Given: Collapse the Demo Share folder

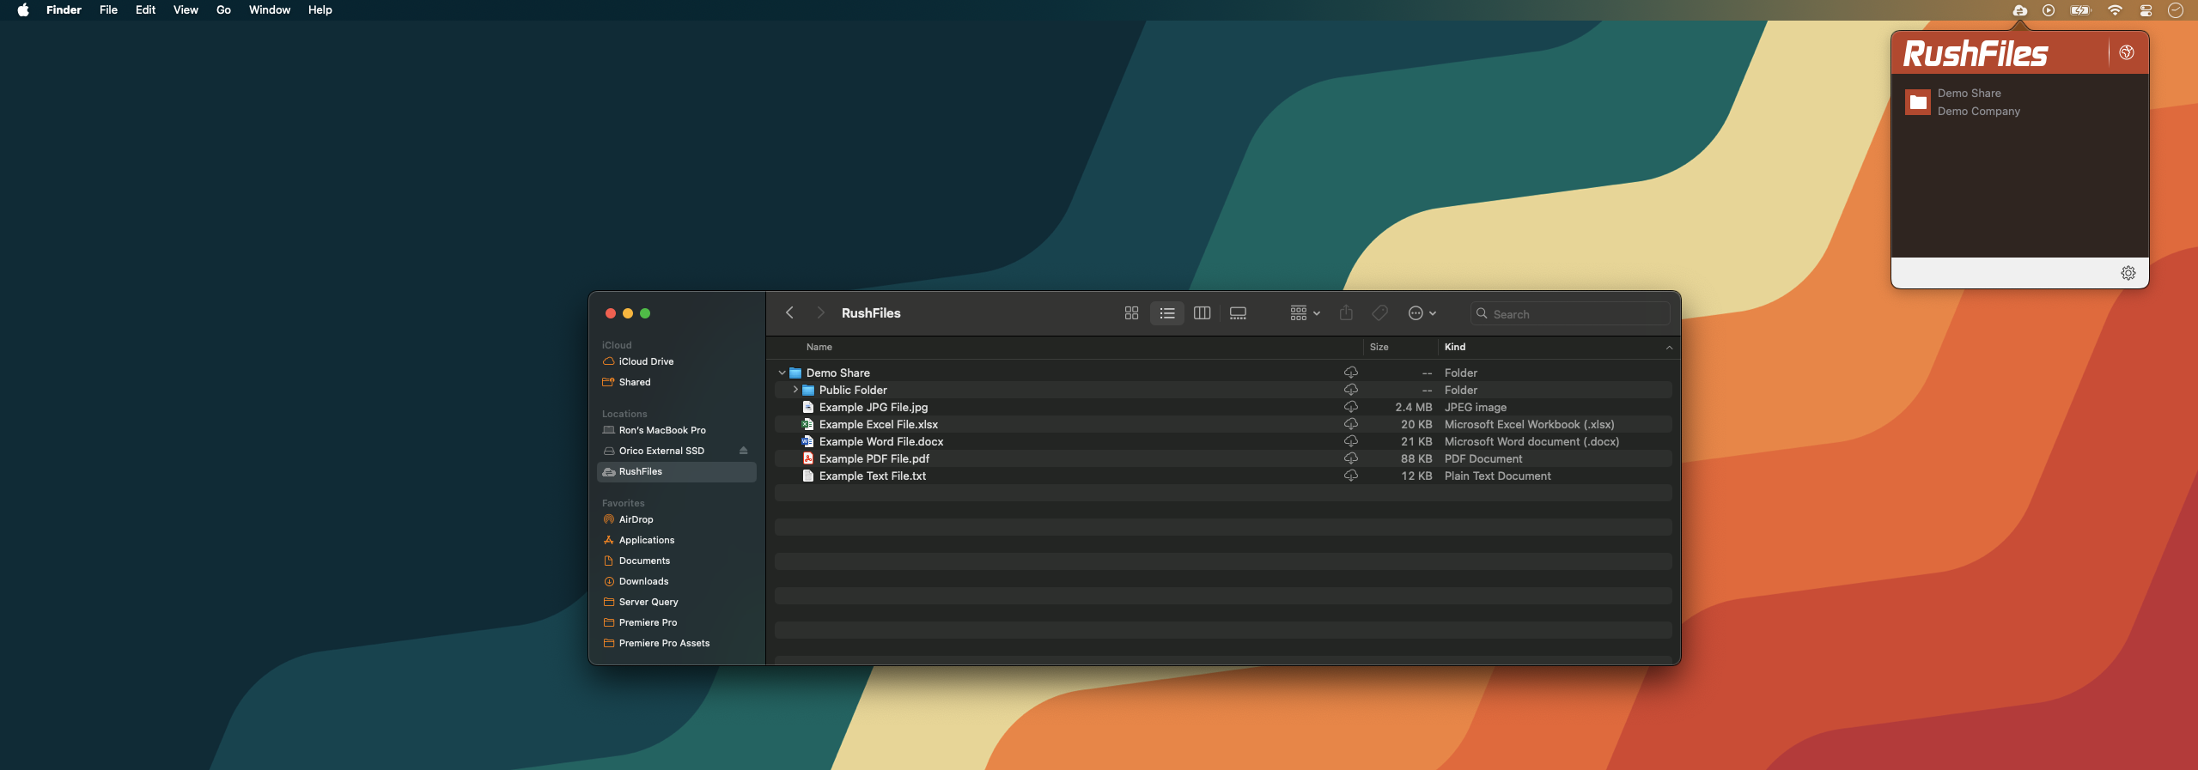Looking at the screenshot, I should [x=782, y=373].
